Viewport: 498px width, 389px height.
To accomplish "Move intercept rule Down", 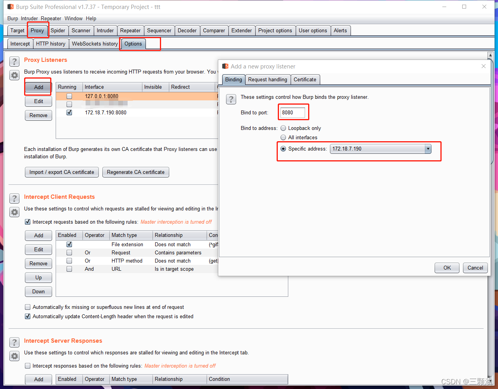I will point(39,291).
